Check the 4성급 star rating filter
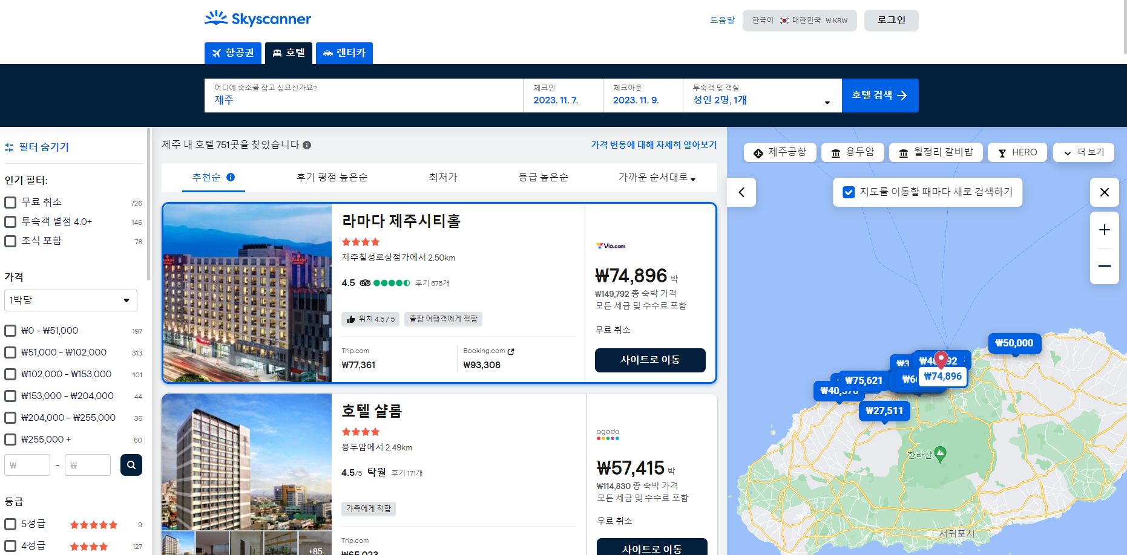Viewport: 1127px width, 555px height. [x=10, y=546]
